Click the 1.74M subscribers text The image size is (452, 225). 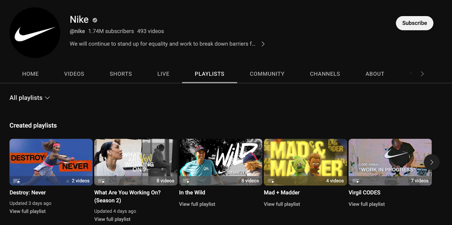coord(111,31)
